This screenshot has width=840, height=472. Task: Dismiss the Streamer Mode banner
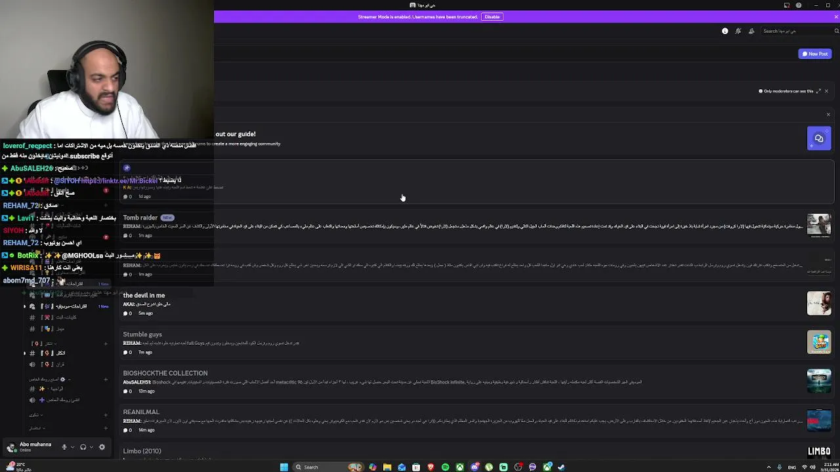pos(836,16)
